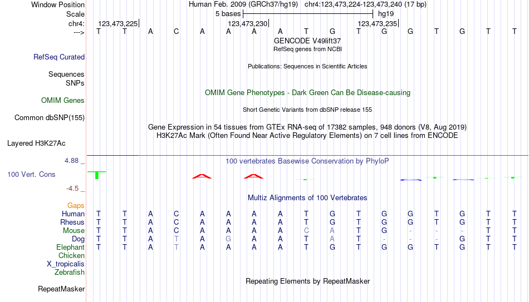Click the sequence direction arrow --> label
529x302 pixels.
pyautogui.click(x=79, y=32)
